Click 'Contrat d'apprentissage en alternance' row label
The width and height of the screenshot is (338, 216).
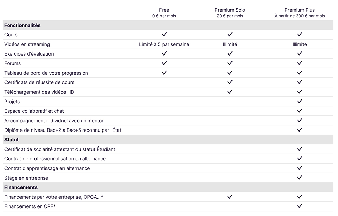click(x=47, y=168)
